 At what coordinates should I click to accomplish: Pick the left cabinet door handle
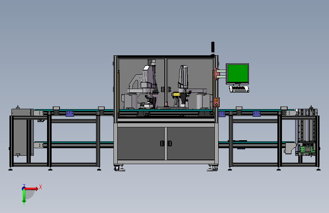click(162, 143)
